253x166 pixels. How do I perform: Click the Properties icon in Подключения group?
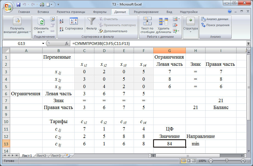coord(52,25)
